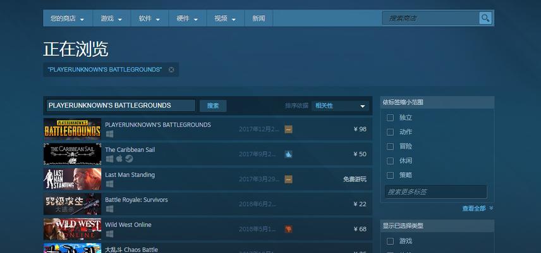
Task: Open the 相关性 sort order dropdown
Action: [x=340, y=106]
